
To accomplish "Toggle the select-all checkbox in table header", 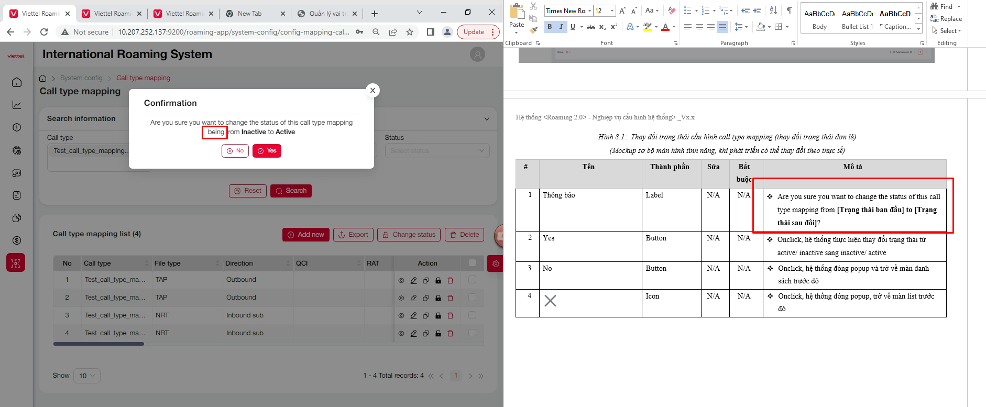I will pyautogui.click(x=472, y=263).
